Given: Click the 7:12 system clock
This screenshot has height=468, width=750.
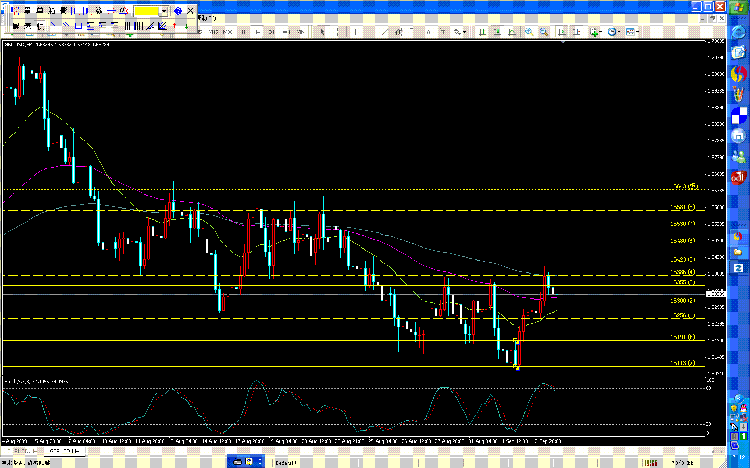Looking at the screenshot, I should 739,458.
